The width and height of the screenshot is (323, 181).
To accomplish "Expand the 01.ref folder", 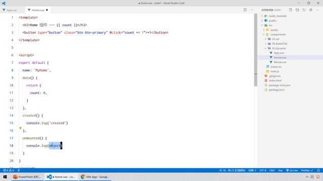I will coord(276,39).
